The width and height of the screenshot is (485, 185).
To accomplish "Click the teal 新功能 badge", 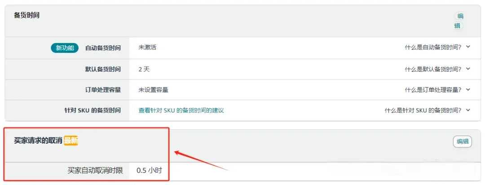I will (65, 48).
